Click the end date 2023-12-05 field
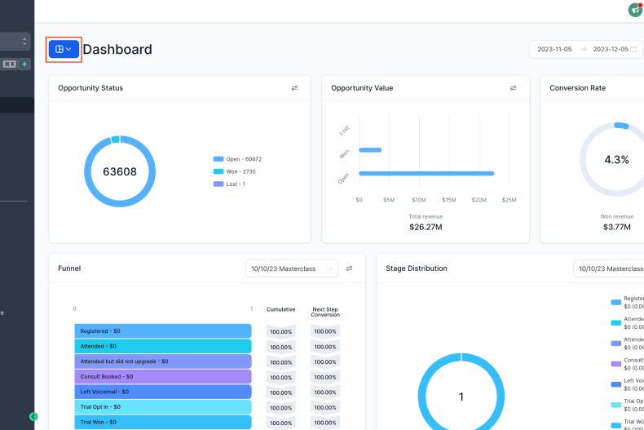644x430 pixels. (610, 49)
